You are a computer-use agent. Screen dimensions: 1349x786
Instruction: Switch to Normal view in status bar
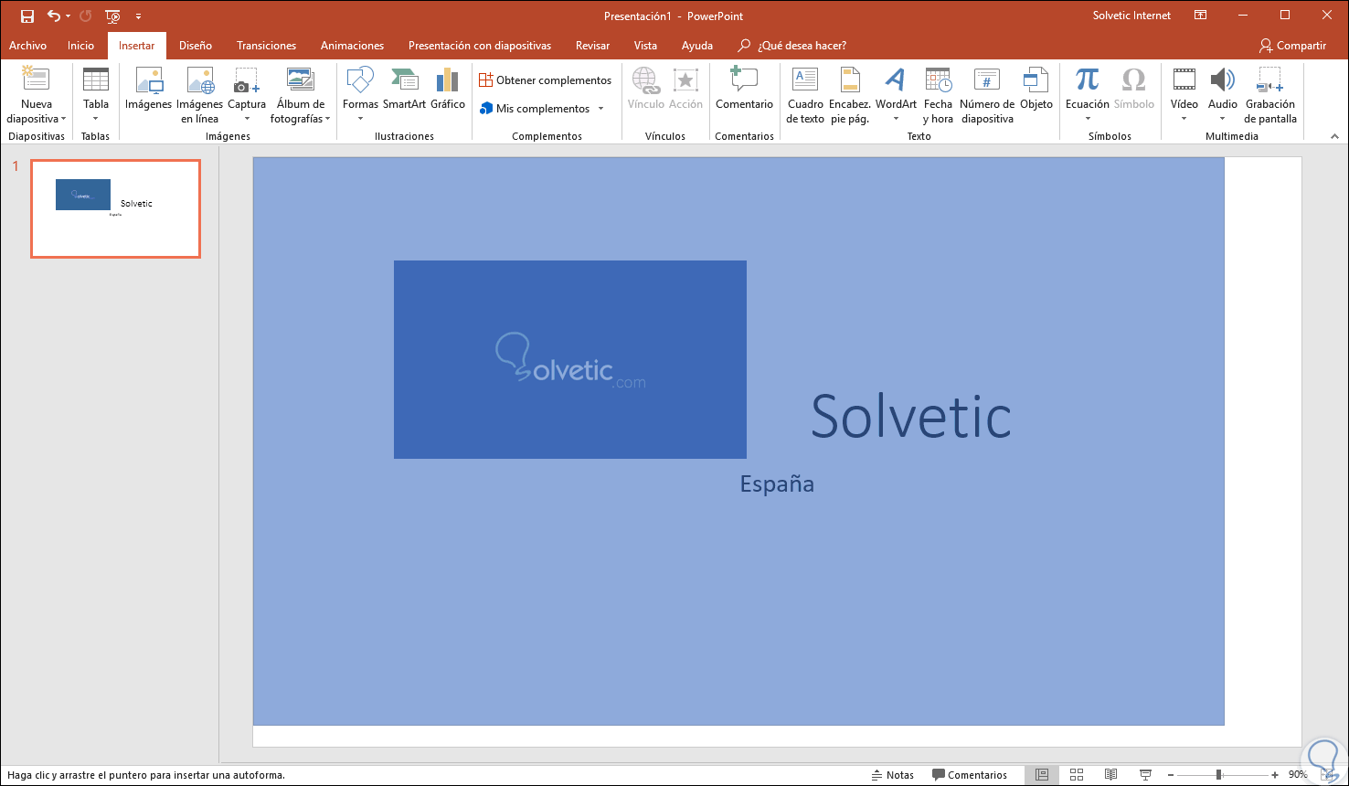pyautogui.click(x=1041, y=775)
